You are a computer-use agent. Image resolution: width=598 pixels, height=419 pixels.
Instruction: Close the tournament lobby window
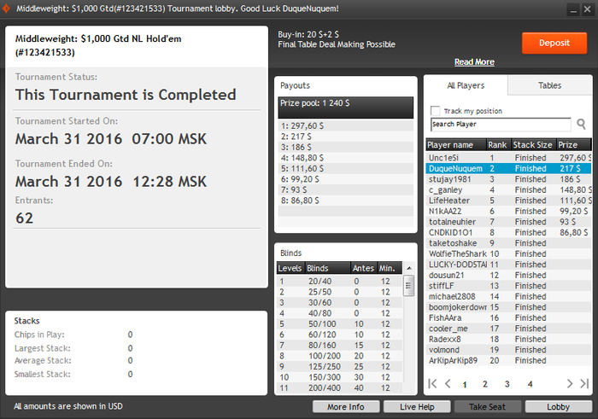pyautogui.click(x=588, y=9)
